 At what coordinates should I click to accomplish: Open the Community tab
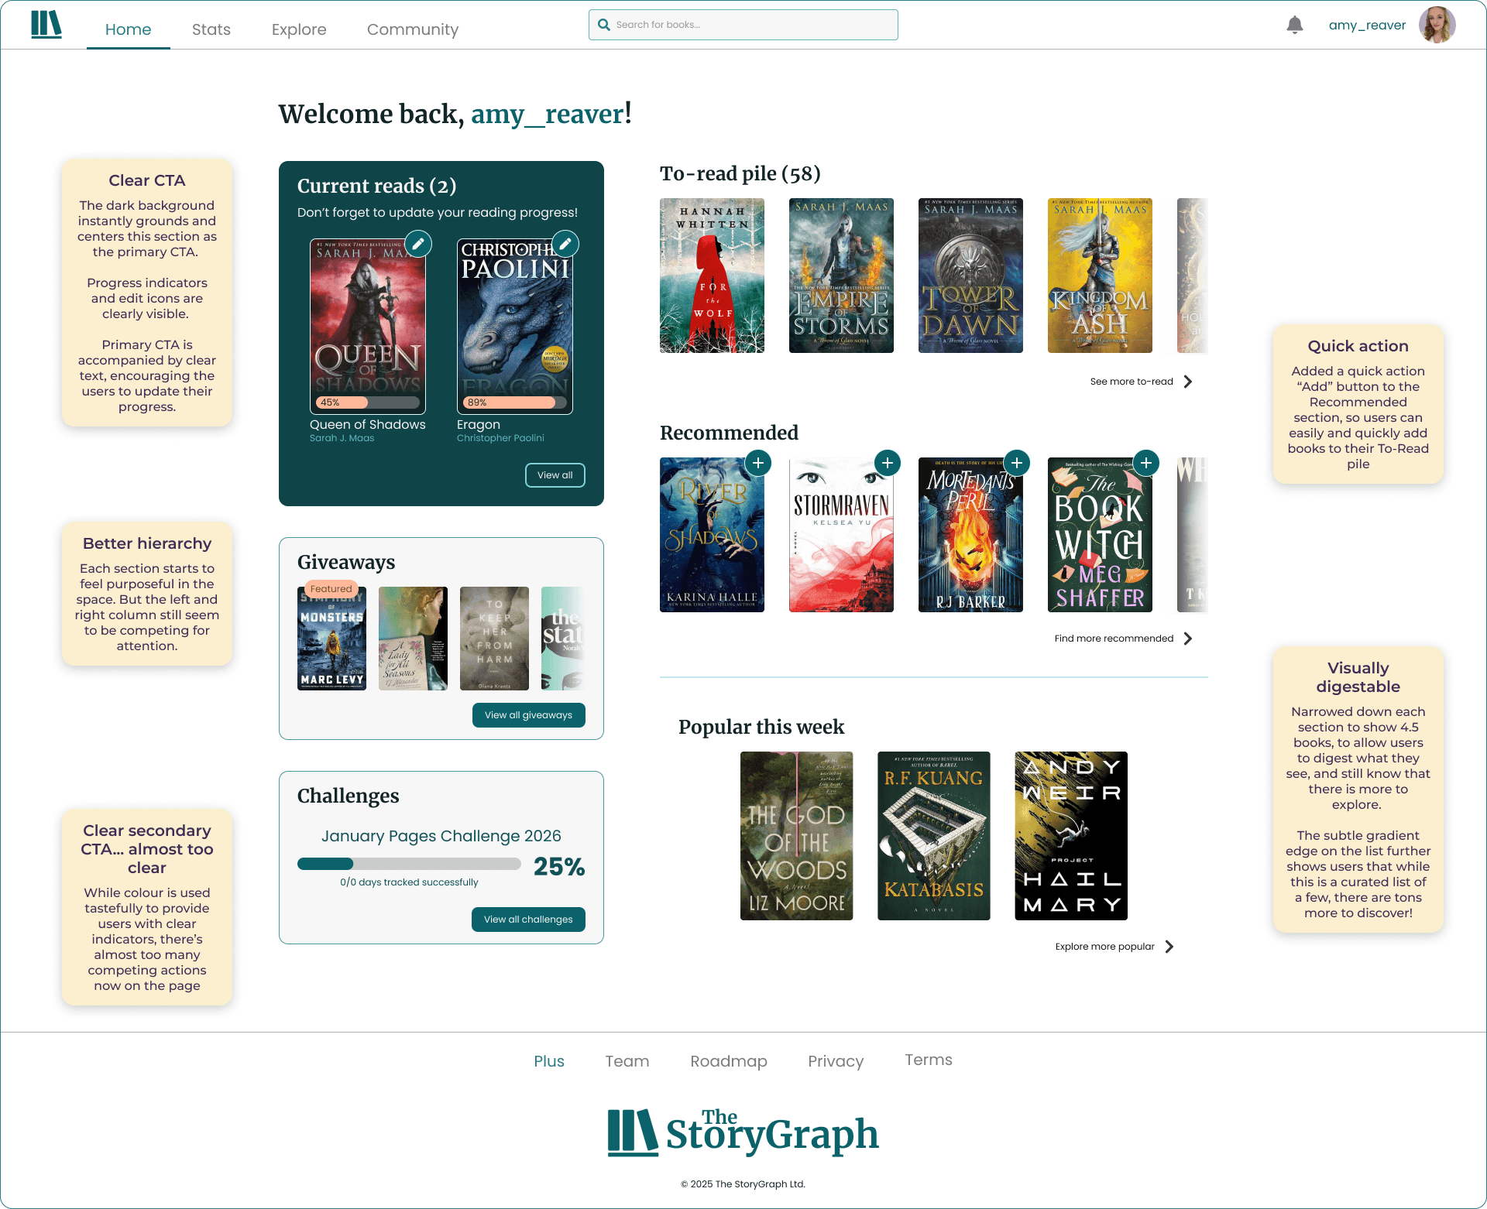point(412,29)
